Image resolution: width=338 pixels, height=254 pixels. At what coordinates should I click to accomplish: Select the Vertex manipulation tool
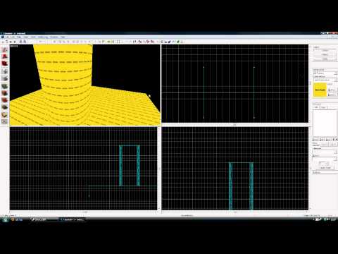point(5,121)
